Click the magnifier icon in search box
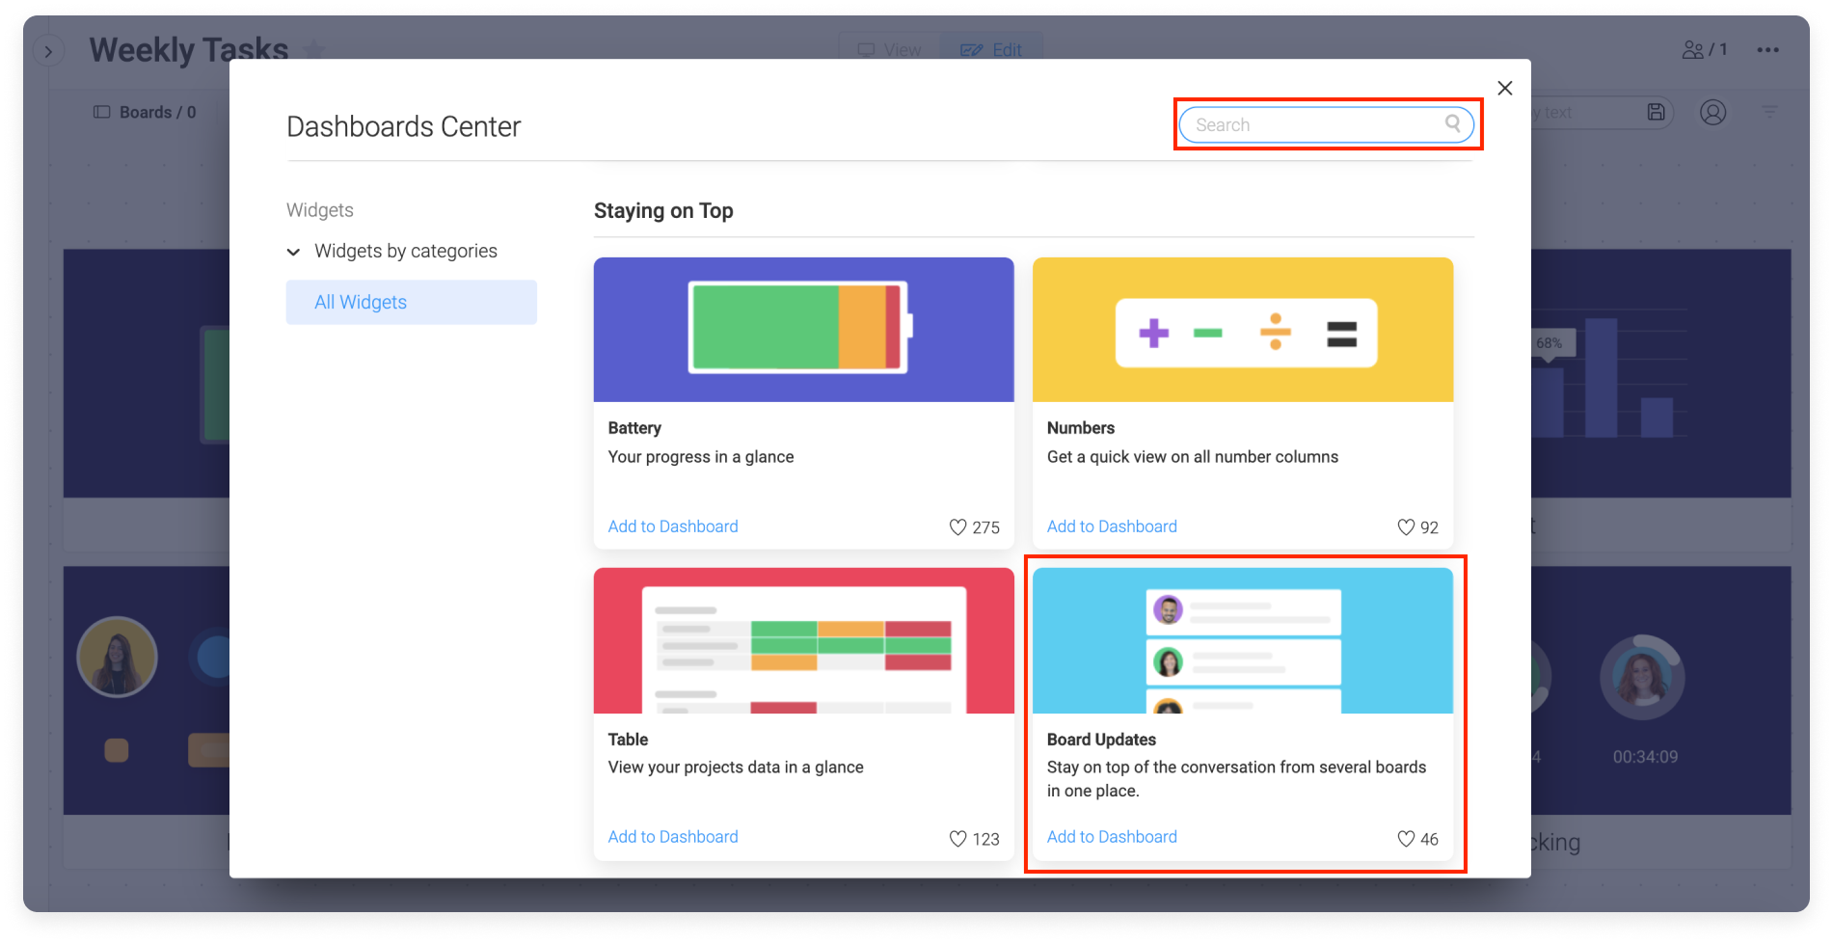This screenshot has width=1833, height=943. point(1452,123)
